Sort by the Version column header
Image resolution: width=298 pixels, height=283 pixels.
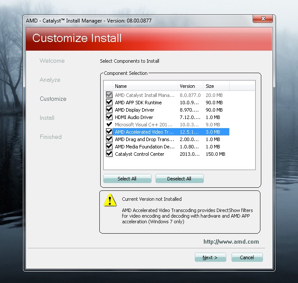click(x=190, y=86)
